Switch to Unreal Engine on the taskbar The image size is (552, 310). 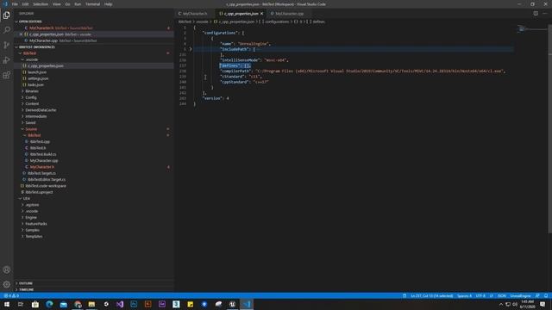point(232,304)
